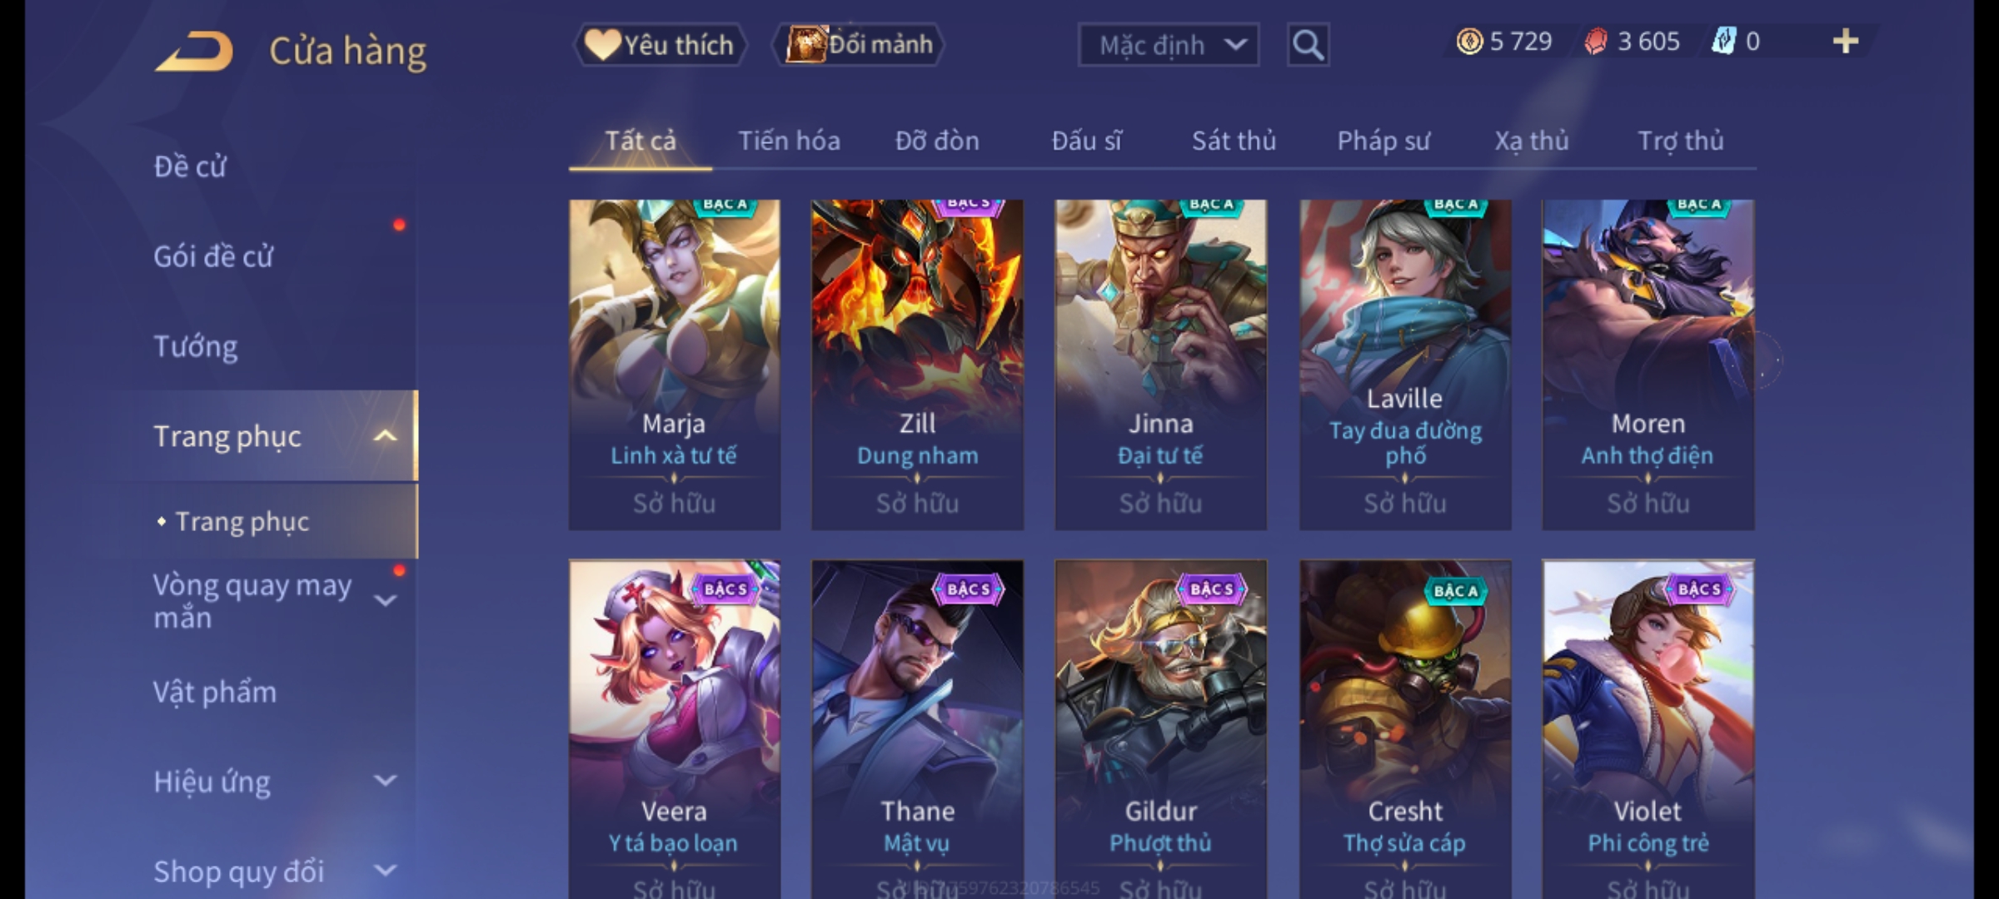Viewport: 1999px width, 899px height.
Task: Open Đổi mảnh fragment exchange button
Action: pyautogui.click(x=859, y=45)
